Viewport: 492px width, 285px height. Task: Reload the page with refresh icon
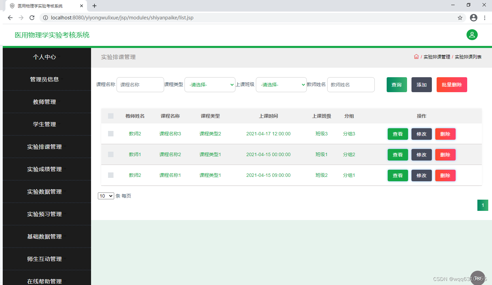point(32,18)
